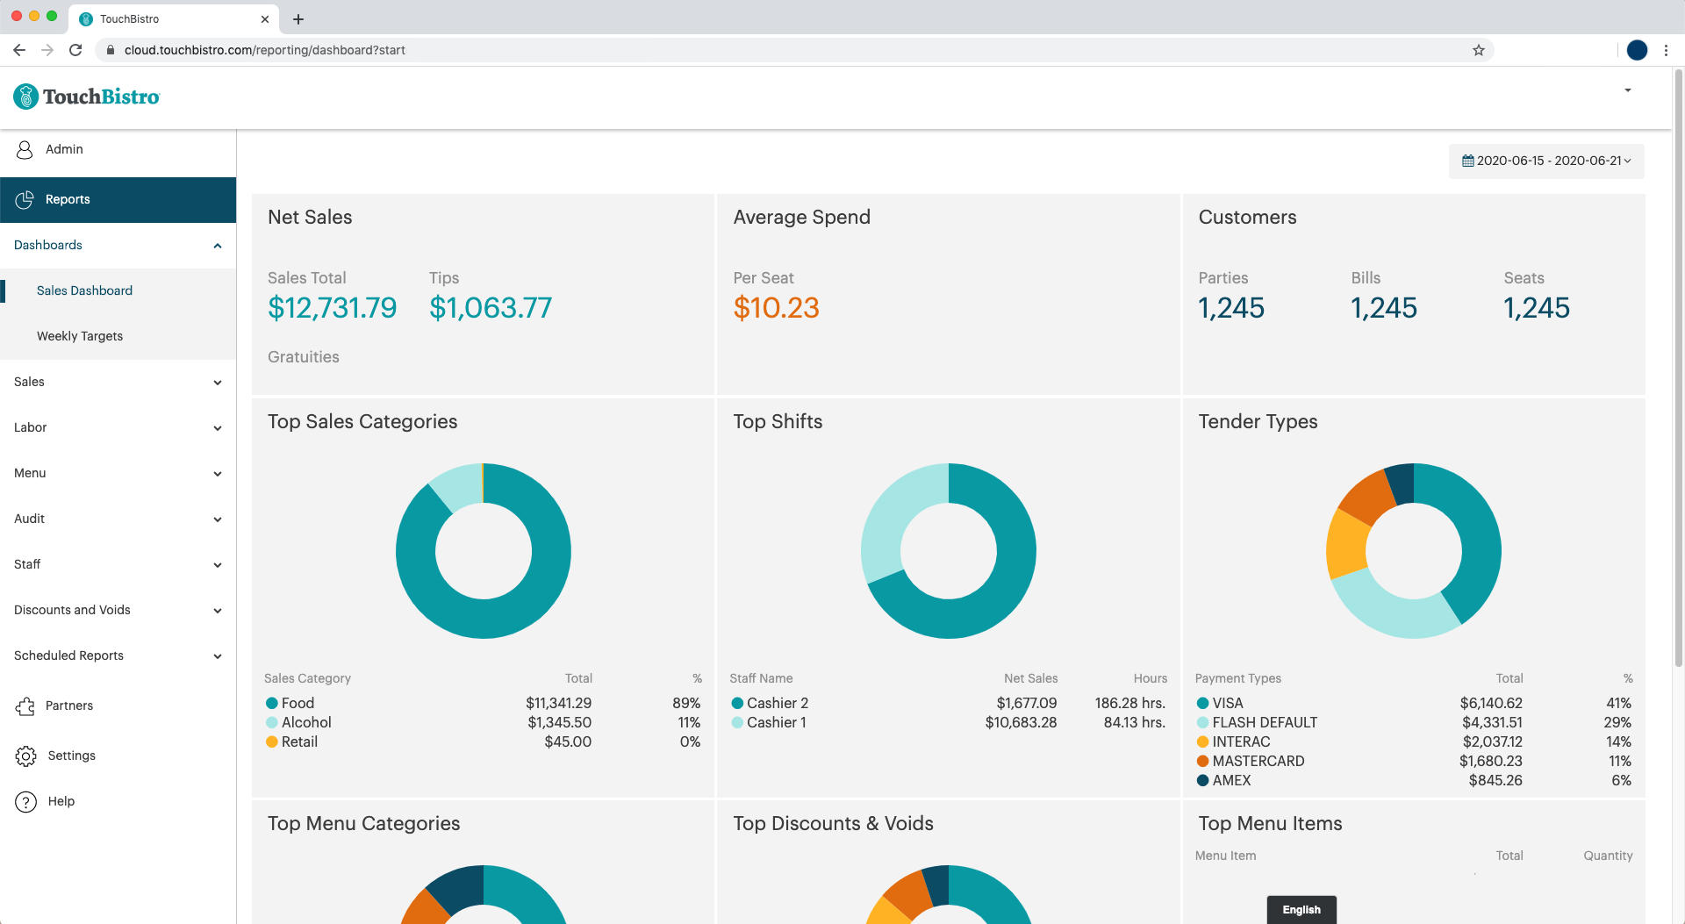
Task: Open the account dropdown arrow at top right
Action: click(1628, 90)
